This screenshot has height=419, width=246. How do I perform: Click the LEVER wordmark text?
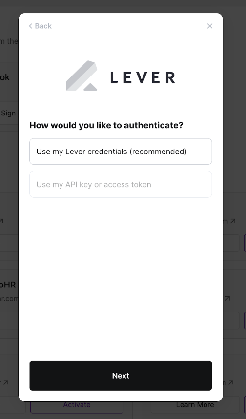[143, 78]
